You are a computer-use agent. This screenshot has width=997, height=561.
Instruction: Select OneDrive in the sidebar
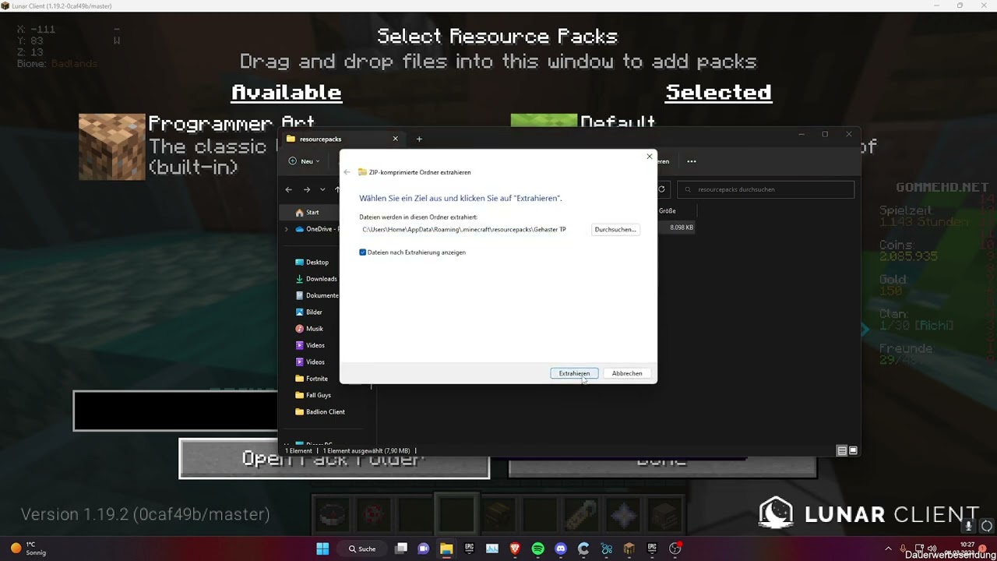pyautogui.click(x=317, y=229)
